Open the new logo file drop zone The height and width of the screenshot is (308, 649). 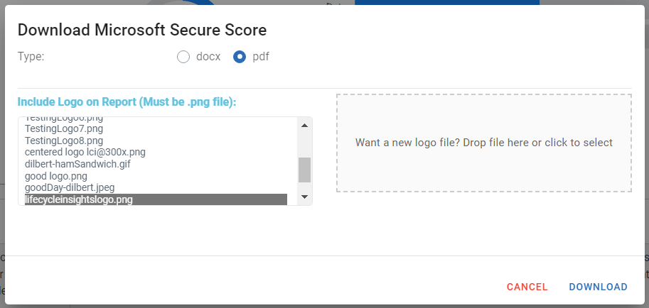[484, 143]
